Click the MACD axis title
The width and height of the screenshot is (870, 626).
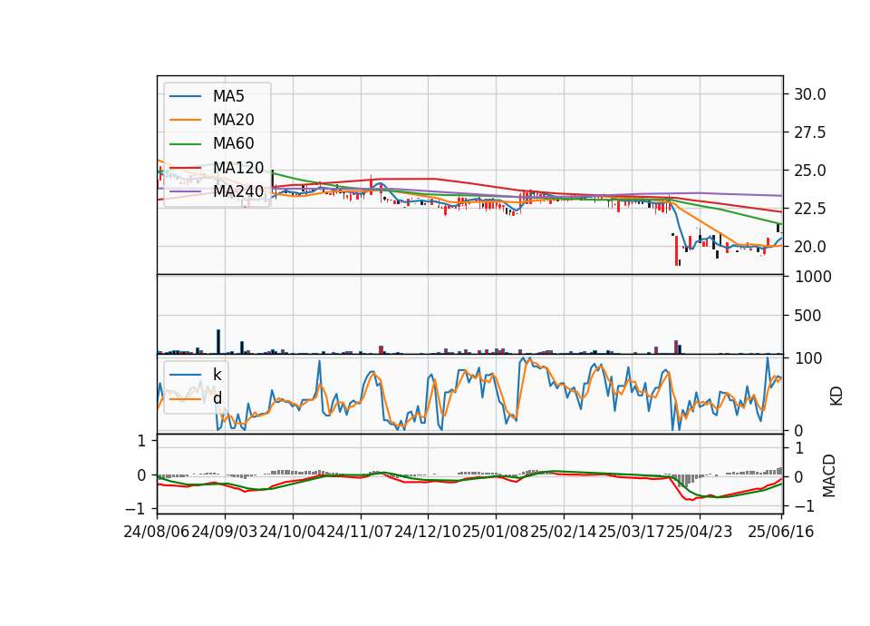[828, 475]
